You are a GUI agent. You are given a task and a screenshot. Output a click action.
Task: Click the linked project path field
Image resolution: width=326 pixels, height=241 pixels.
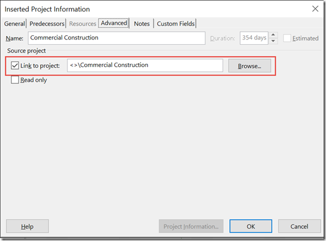(x=145, y=66)
